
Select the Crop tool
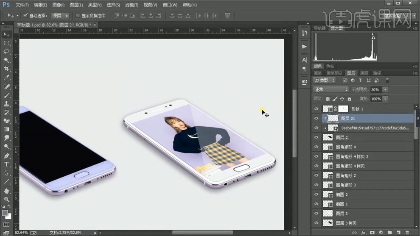[x=6, y=69]
